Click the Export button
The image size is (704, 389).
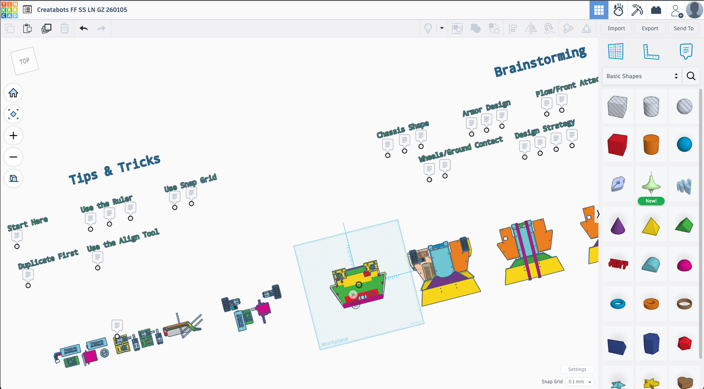click(650, 28)
